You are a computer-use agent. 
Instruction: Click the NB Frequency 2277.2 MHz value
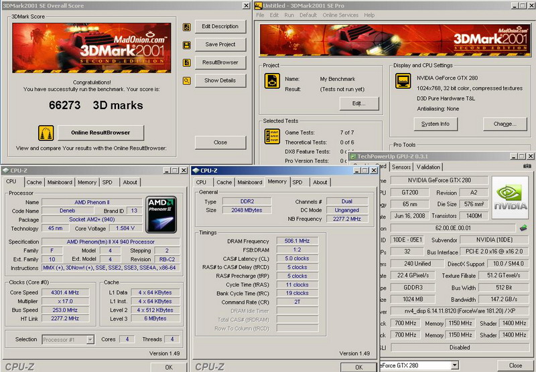tap(347, 219)
